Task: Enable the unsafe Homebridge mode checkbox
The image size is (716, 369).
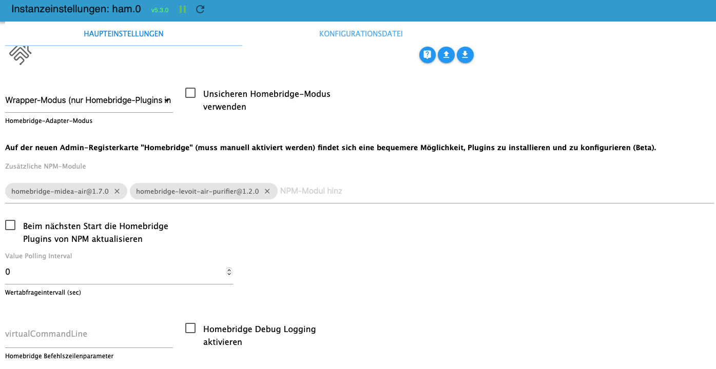Action: click(190, 93)
